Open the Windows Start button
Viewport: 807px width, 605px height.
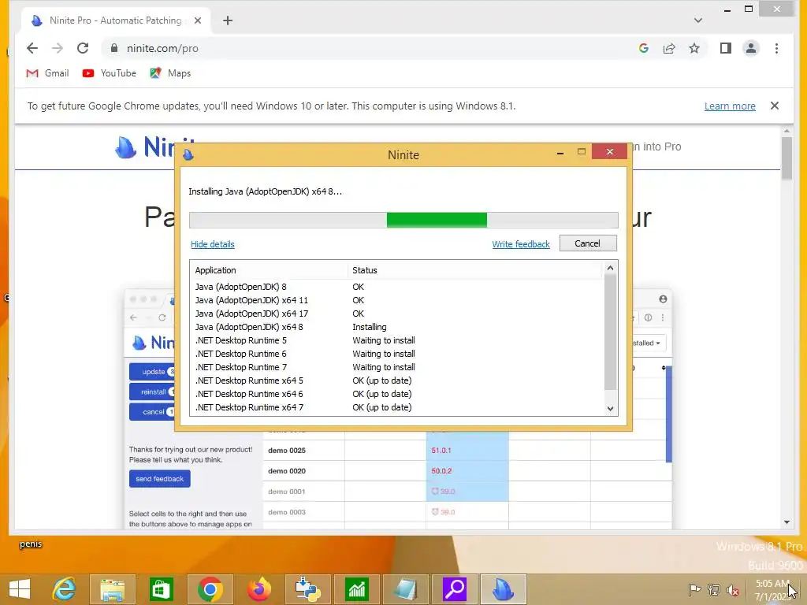coord(20,589)
